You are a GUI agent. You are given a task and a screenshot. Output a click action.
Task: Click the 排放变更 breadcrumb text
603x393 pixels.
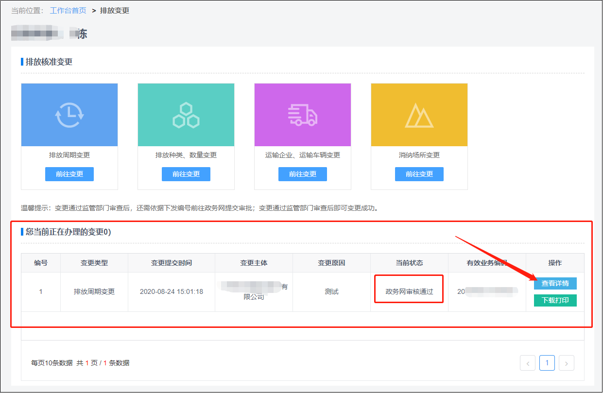click(x=115, y=10)
